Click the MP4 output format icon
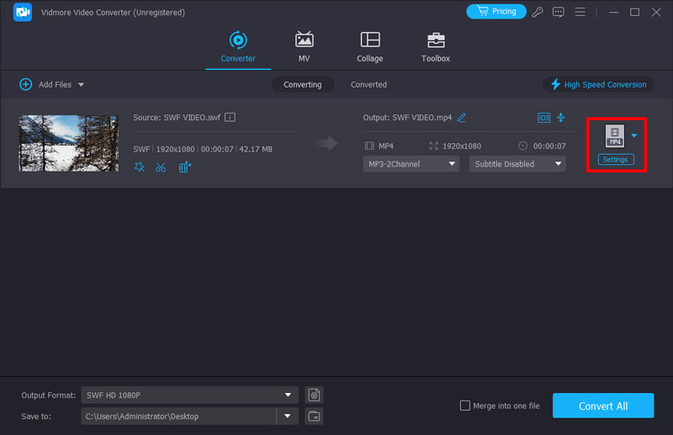The image size is (673, 435). [615, 136]
